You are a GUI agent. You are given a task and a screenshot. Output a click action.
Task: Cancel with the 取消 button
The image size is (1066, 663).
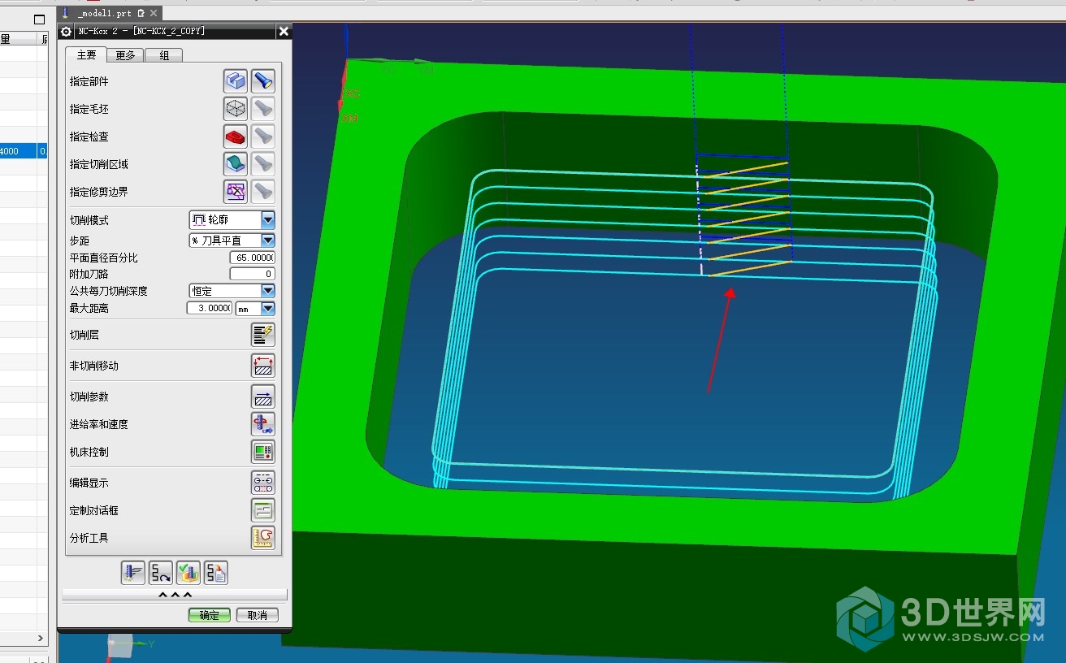coord(258,615)
